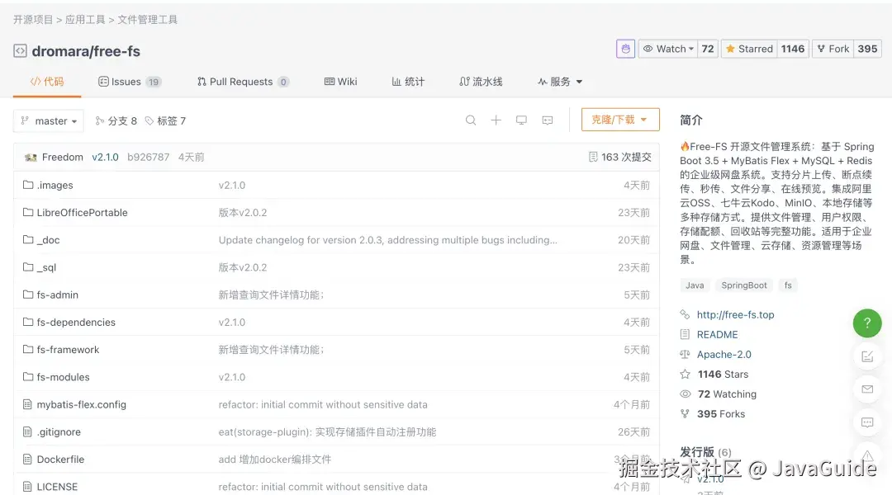Click the code review comment icon in the toolbar
This screenshot has height=495, width=892.
pos(547,120)
